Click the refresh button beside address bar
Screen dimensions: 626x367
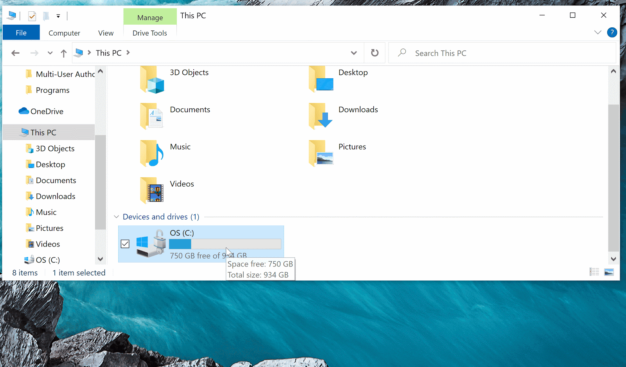(374, 53)
